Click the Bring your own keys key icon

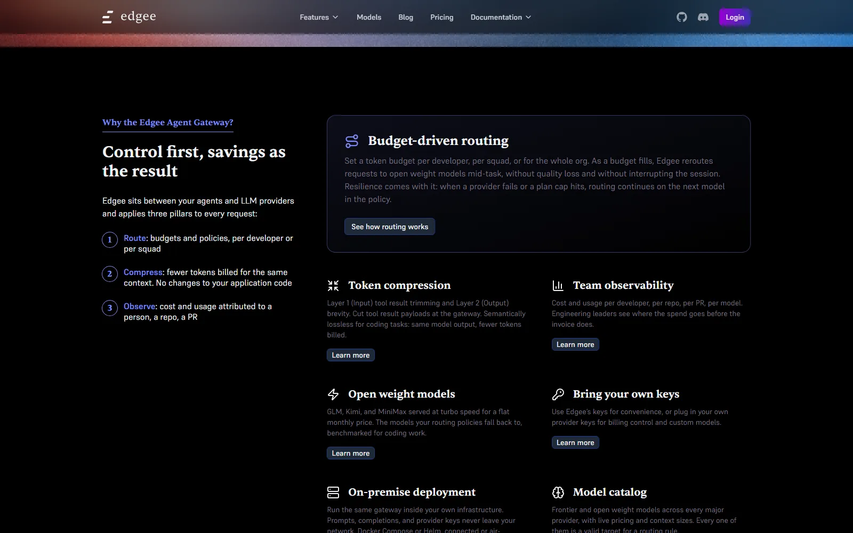558,394
